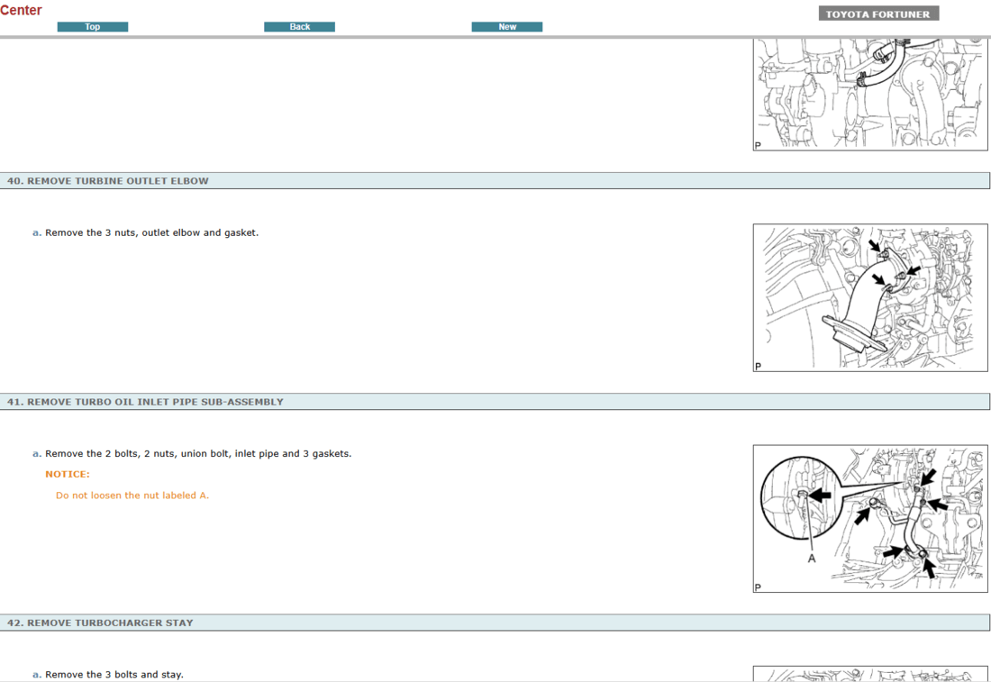Image resolution: width=991 pixels, height=682 pixels.
Task: Click the P marker on outlet elbow image
Action: point(758,364)
